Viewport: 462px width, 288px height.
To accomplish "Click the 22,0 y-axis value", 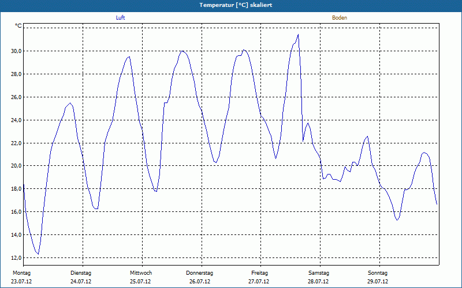I will tap(17, 143).
